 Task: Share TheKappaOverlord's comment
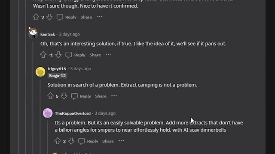[x=108, y=141]
